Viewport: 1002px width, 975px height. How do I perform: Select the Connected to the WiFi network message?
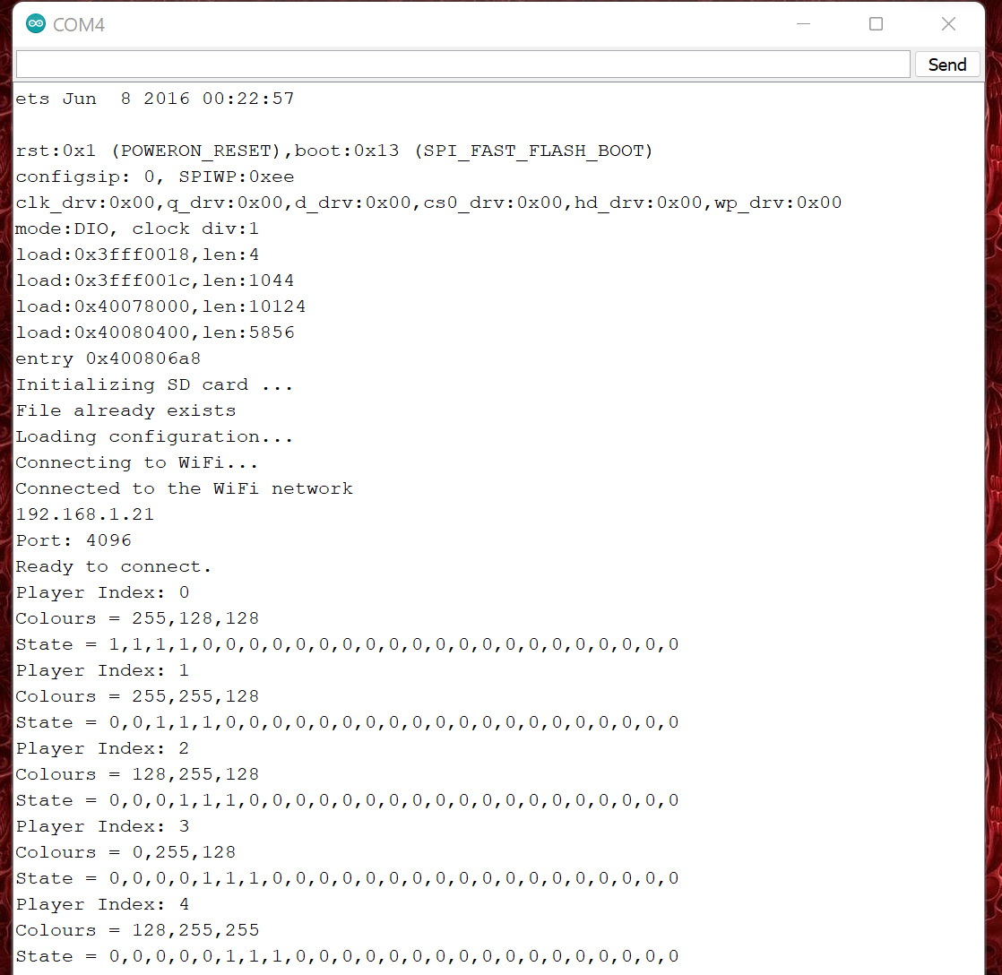point(184,487)
